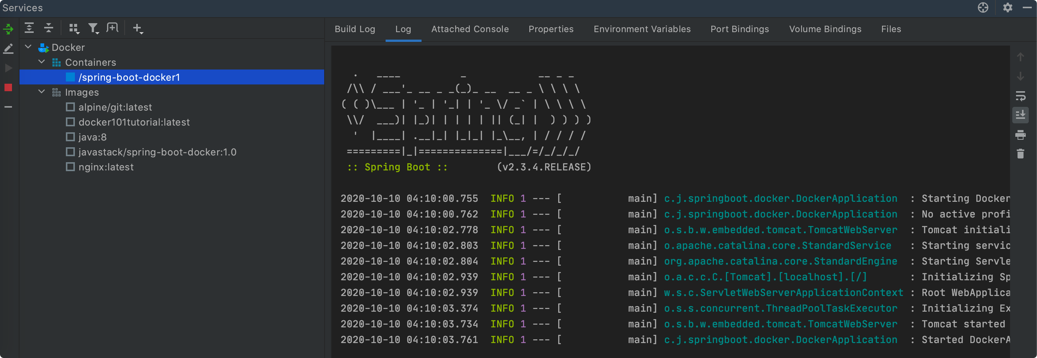Click the Services panel title
Screen dimensions: 1037x358
point(22,7)
